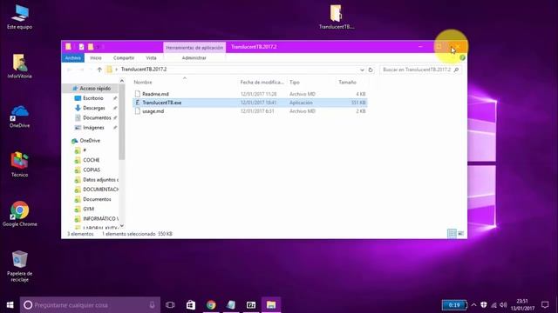Screen dimensions: 558x313
Task: Open the Inicio ribbon tab
Action: (96, 58)
